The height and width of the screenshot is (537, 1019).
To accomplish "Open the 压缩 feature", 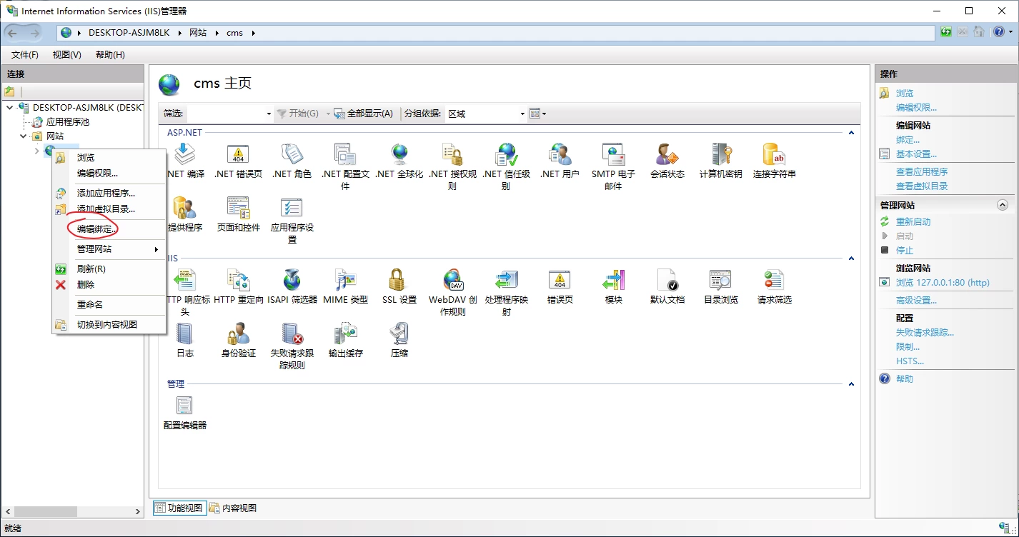I will click(399, 340).
